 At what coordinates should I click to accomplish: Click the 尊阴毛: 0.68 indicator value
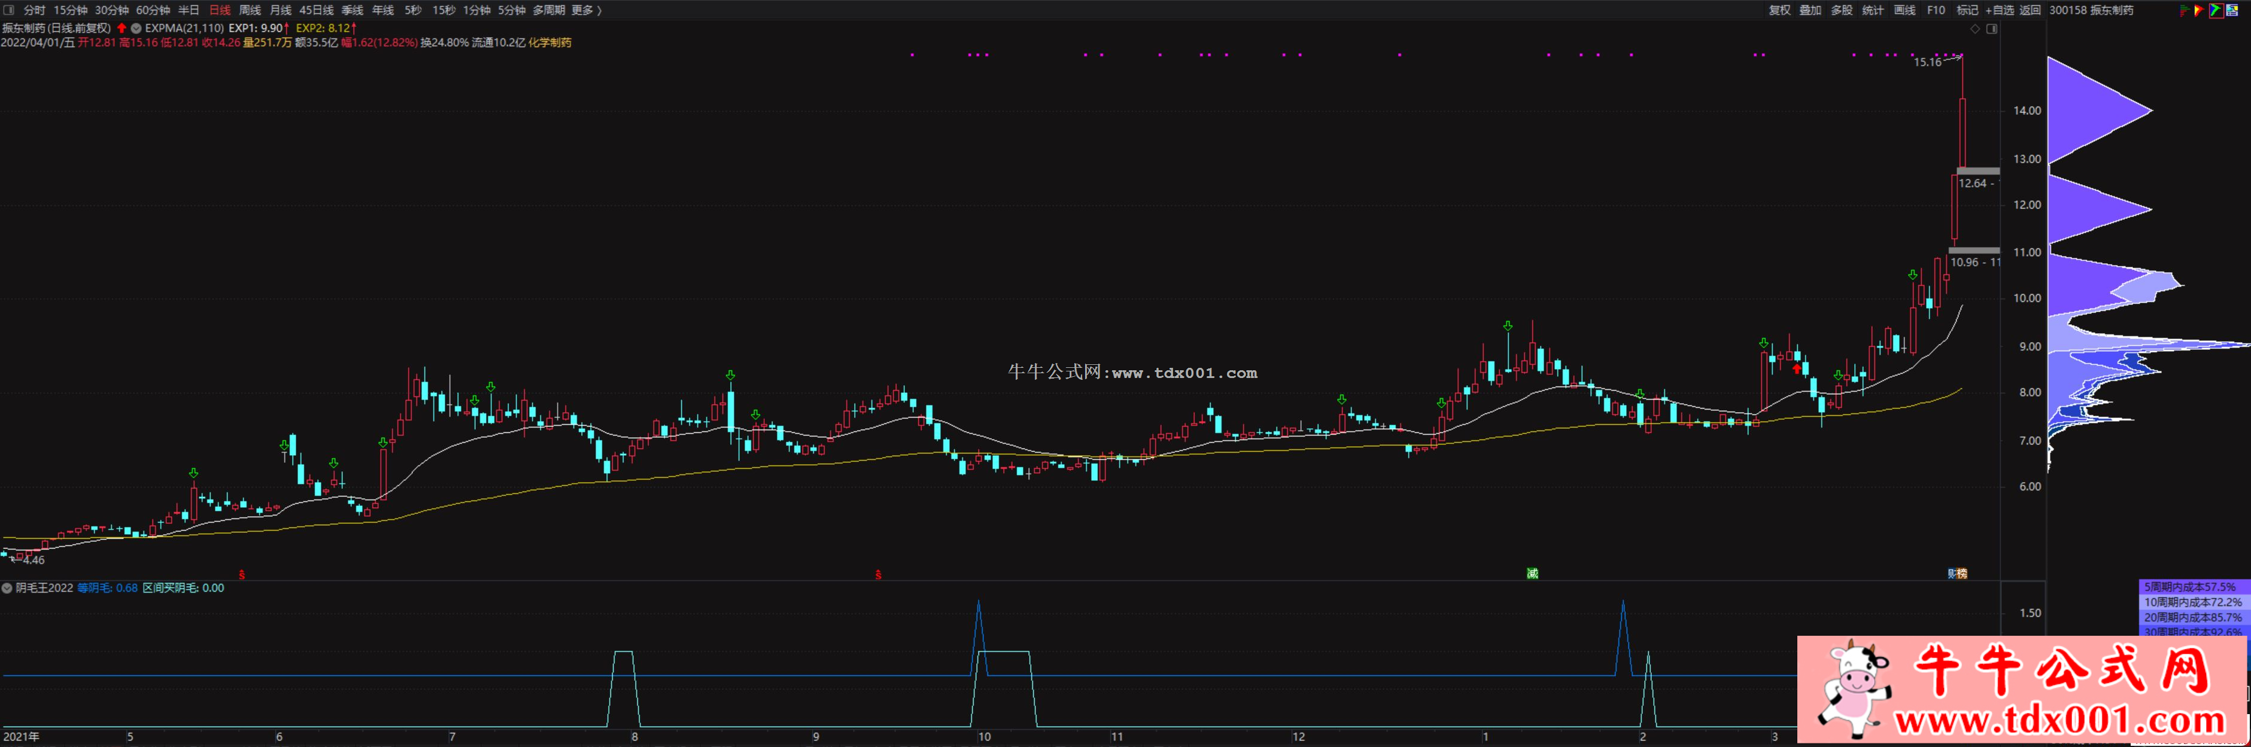(x=108, y=588)
